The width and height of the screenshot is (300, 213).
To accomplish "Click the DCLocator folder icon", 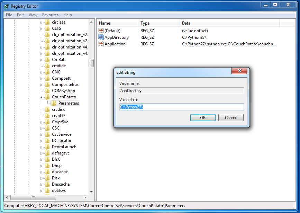I will 47,141.
